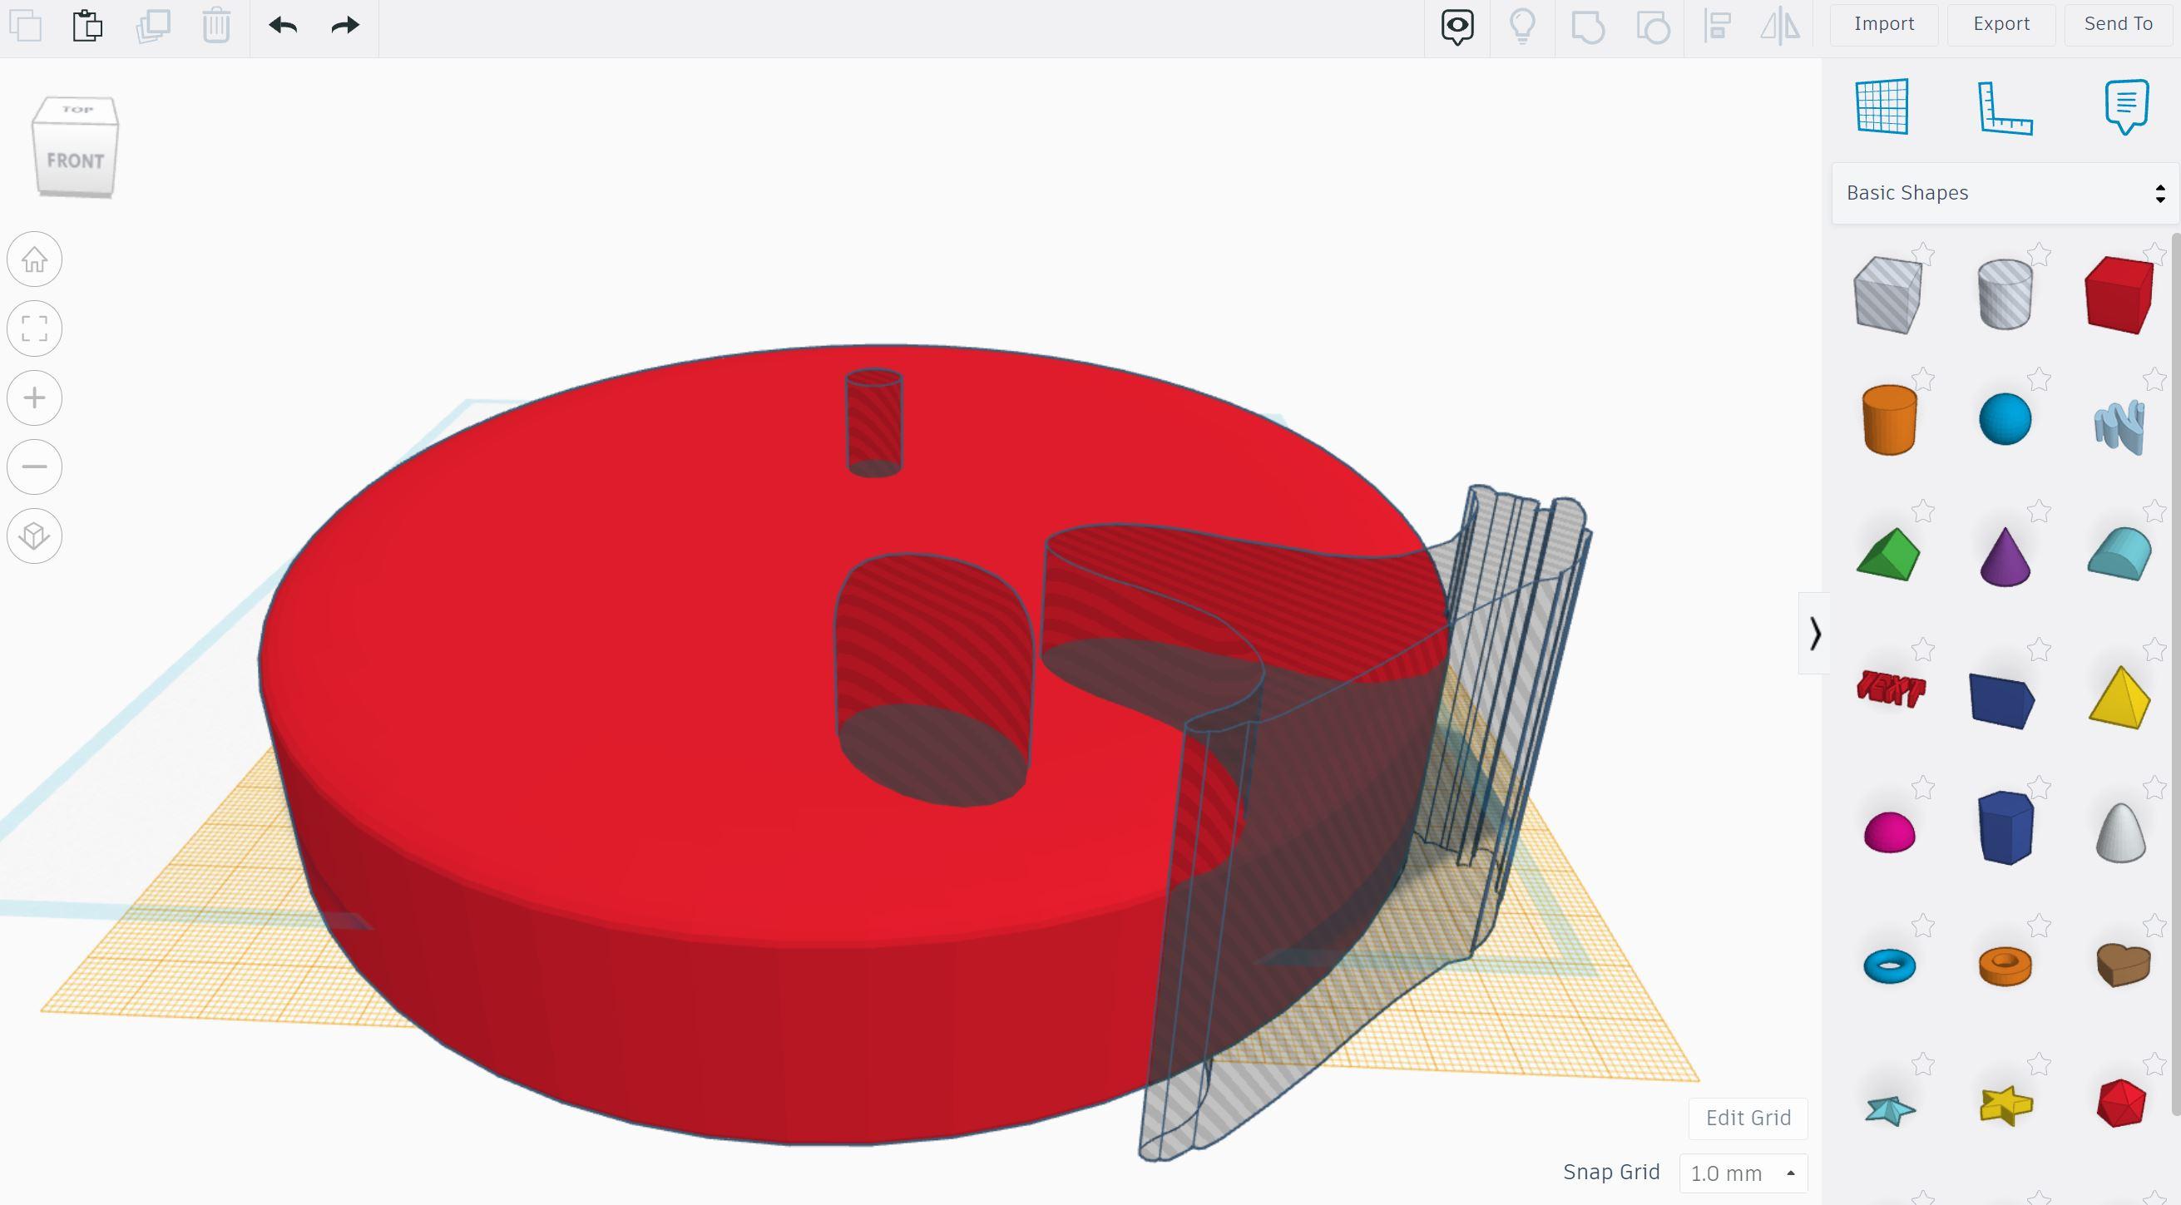This screenshot has height=1205, width=2181.
Task: Favorite the green Roof with its star
Action: pyautogui.click(x=1924, y=511)
